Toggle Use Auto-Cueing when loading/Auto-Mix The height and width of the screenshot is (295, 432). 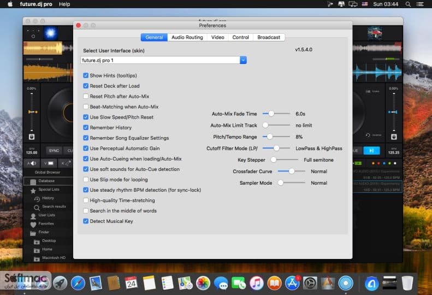(86, 159)
